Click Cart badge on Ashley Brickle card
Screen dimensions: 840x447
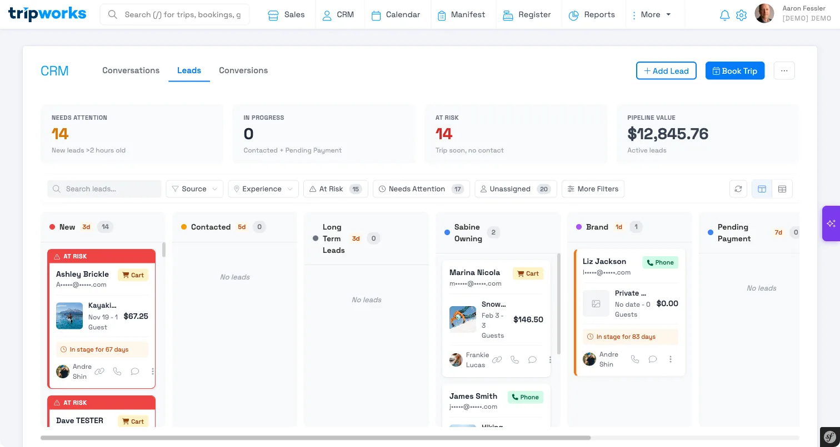click(x=133, y=275)
